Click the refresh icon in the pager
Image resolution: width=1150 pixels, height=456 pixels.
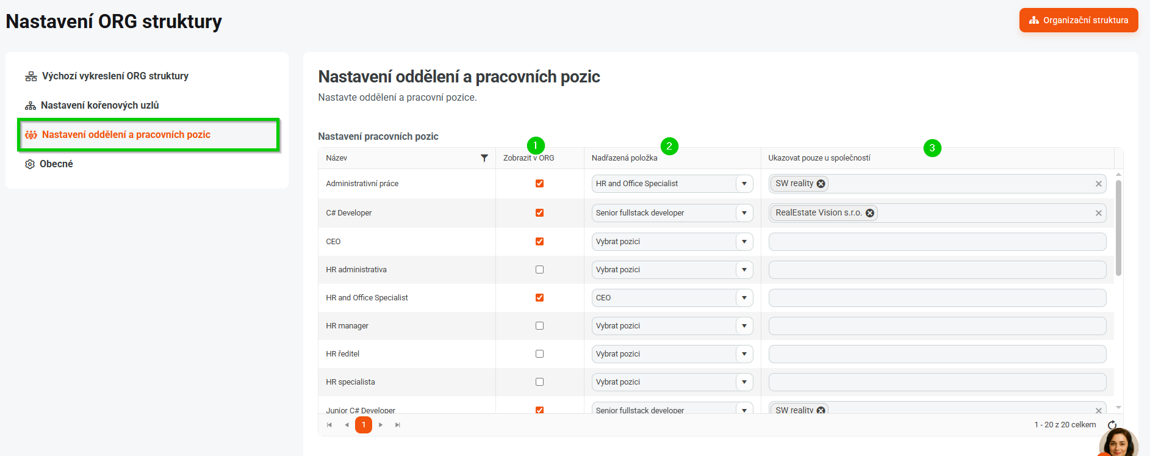(1112, 425)
